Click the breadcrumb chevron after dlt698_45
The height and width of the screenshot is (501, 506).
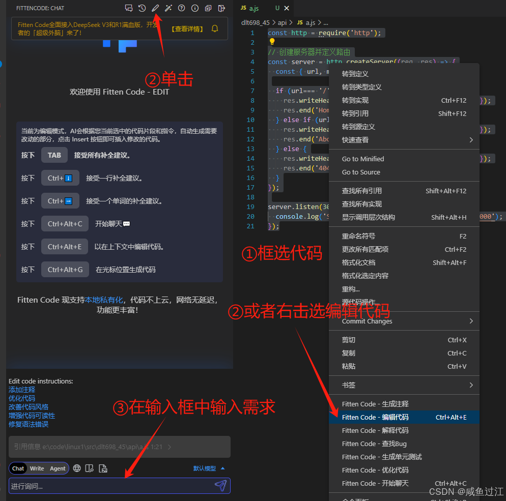(x=274, y=22)
